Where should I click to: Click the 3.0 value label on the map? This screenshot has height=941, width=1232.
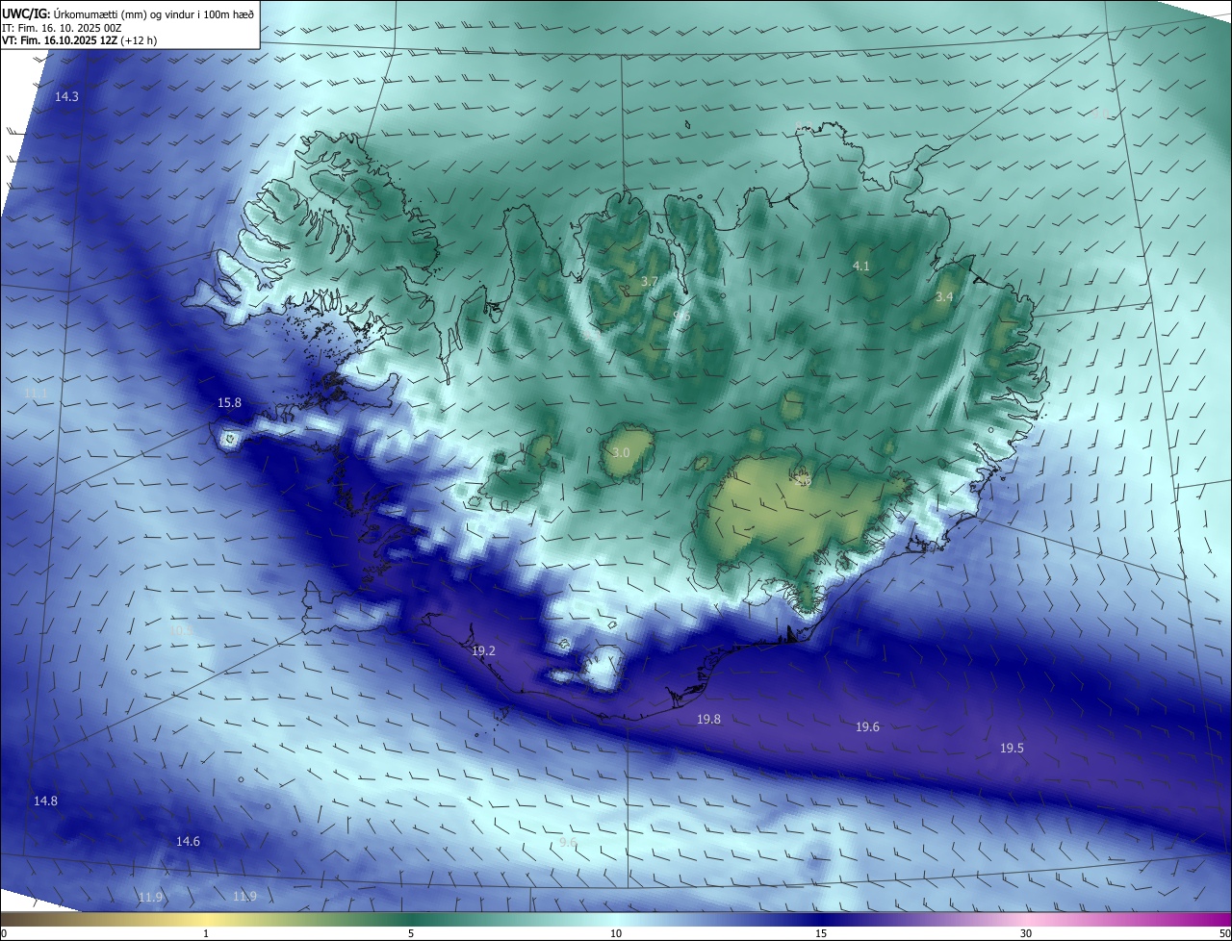tap(621, 453)
